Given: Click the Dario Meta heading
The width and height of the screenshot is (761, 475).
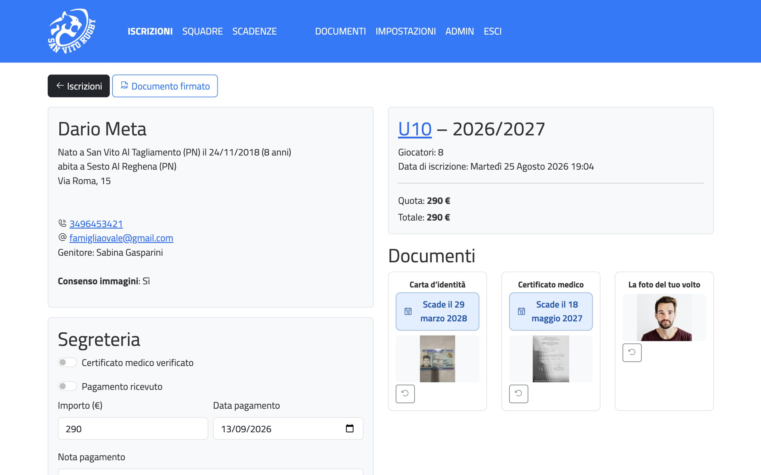Looking at the screenshot, I should pos(102,129).
